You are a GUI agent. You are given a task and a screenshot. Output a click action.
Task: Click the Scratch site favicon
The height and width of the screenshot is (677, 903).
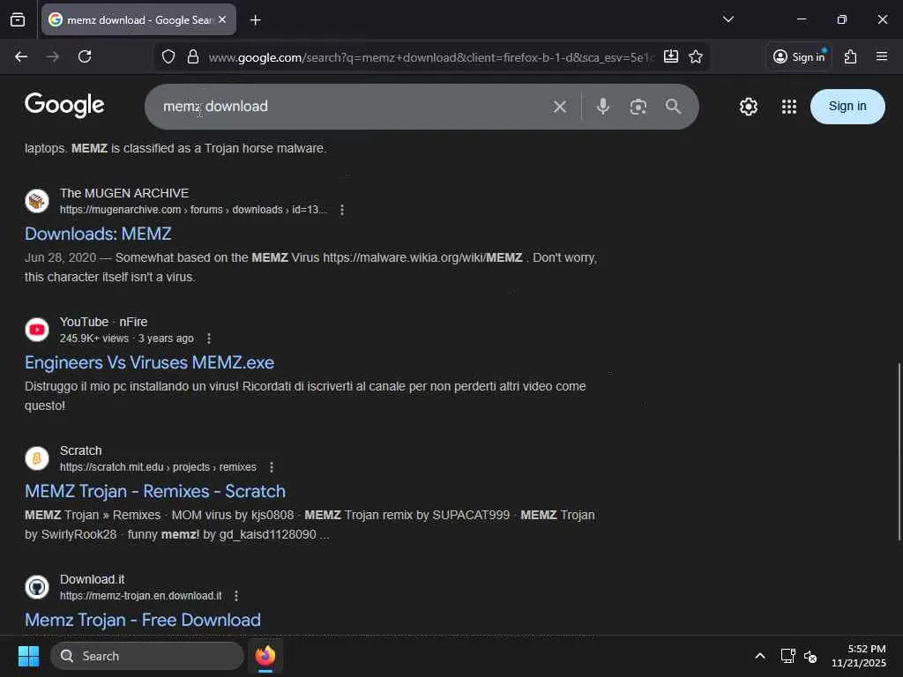[37, 458]
